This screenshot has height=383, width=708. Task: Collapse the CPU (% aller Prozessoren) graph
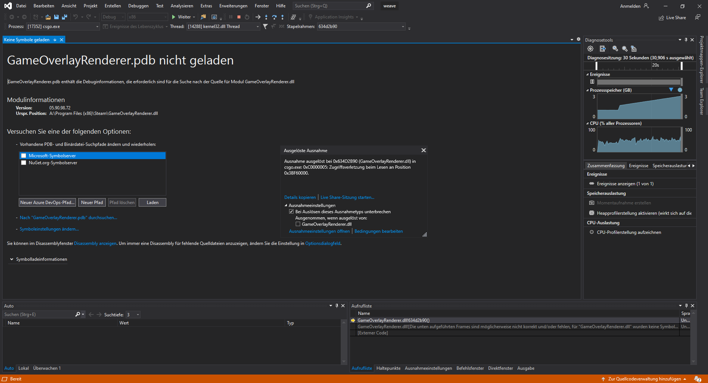(x=587, y=123)
